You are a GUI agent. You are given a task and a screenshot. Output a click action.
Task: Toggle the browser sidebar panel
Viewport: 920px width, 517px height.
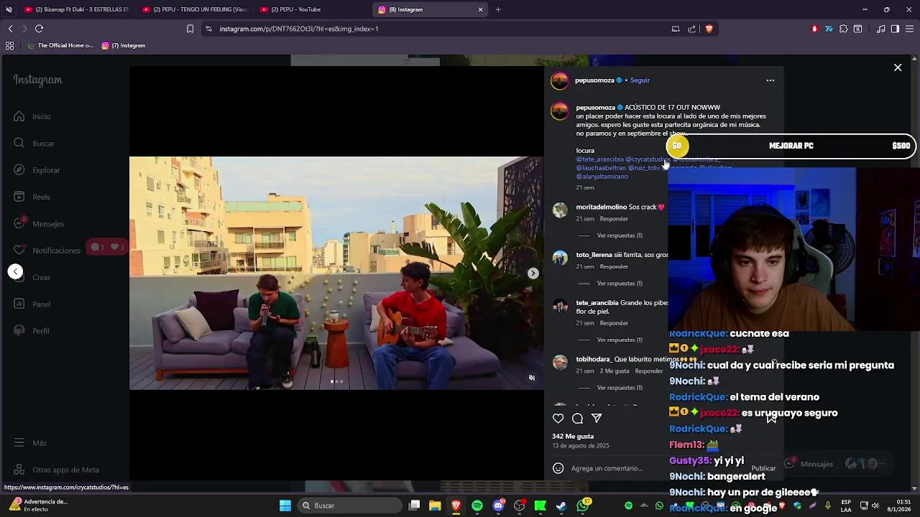[895, 29]
